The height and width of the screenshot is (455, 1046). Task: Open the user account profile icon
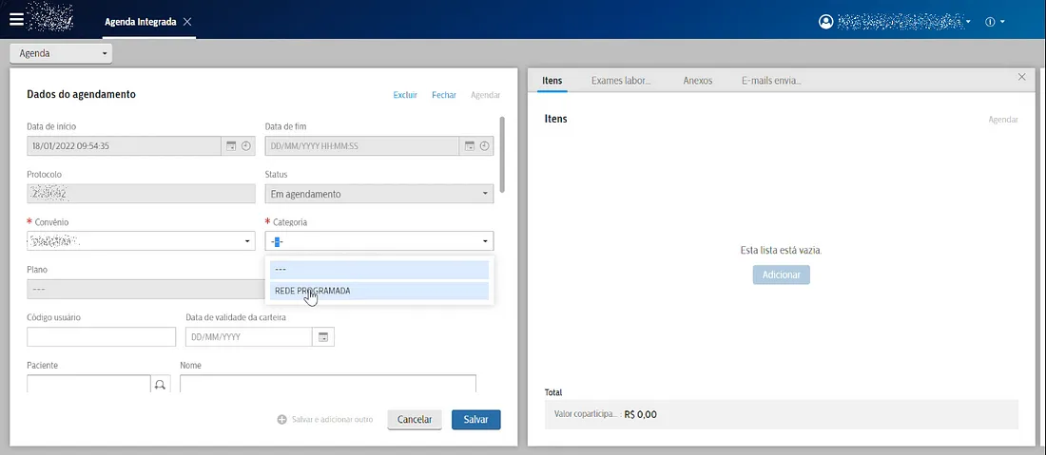(x=825, y=22)
